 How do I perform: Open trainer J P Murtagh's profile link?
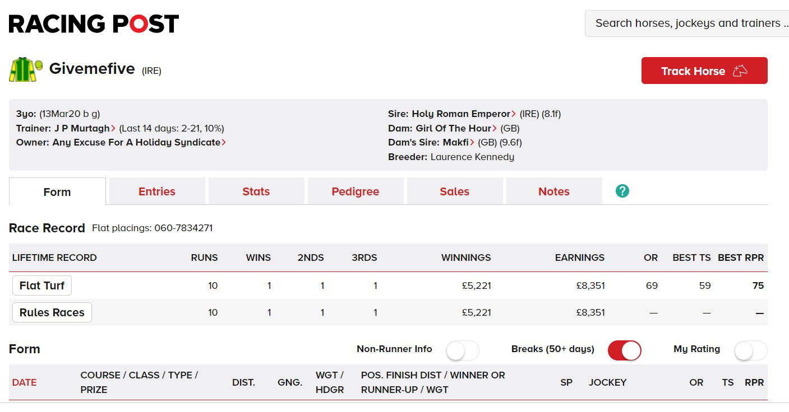coord(82,129)
